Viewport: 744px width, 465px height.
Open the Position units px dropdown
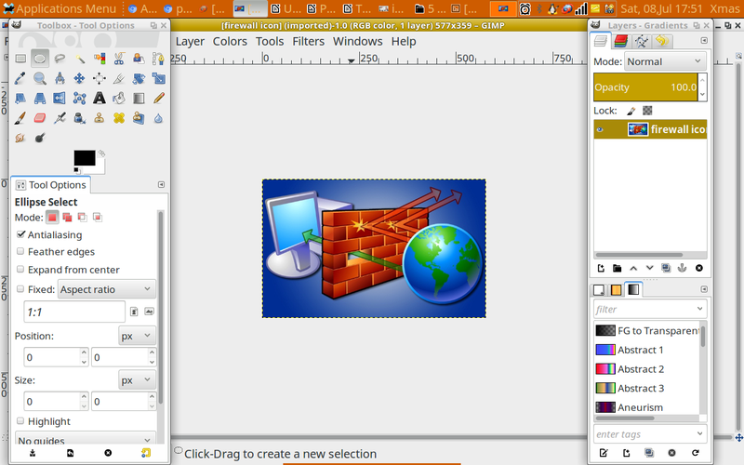click(136, 335)
